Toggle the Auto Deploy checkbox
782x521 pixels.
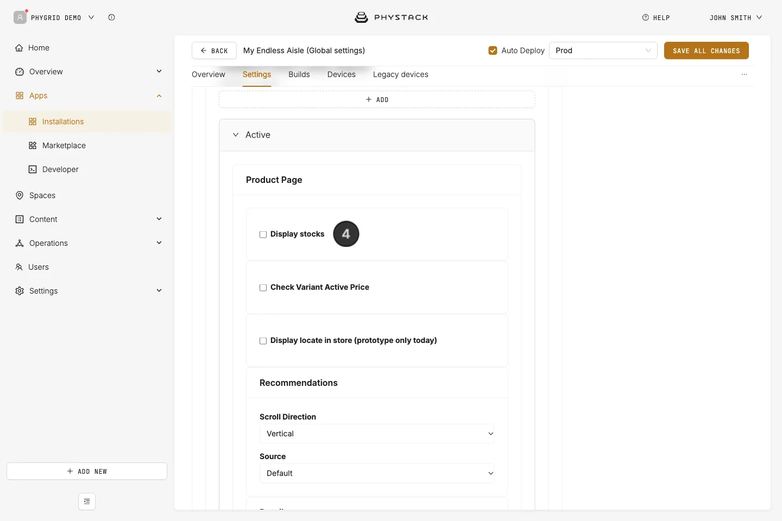[493, 50]
